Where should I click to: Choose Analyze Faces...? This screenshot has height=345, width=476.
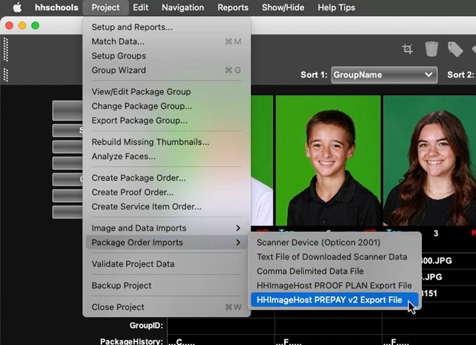click(166, 156)
